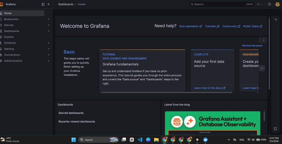
Task: Expand the Bookmarks section chevron
Action: pyautogui.click(x=49, y=19)
